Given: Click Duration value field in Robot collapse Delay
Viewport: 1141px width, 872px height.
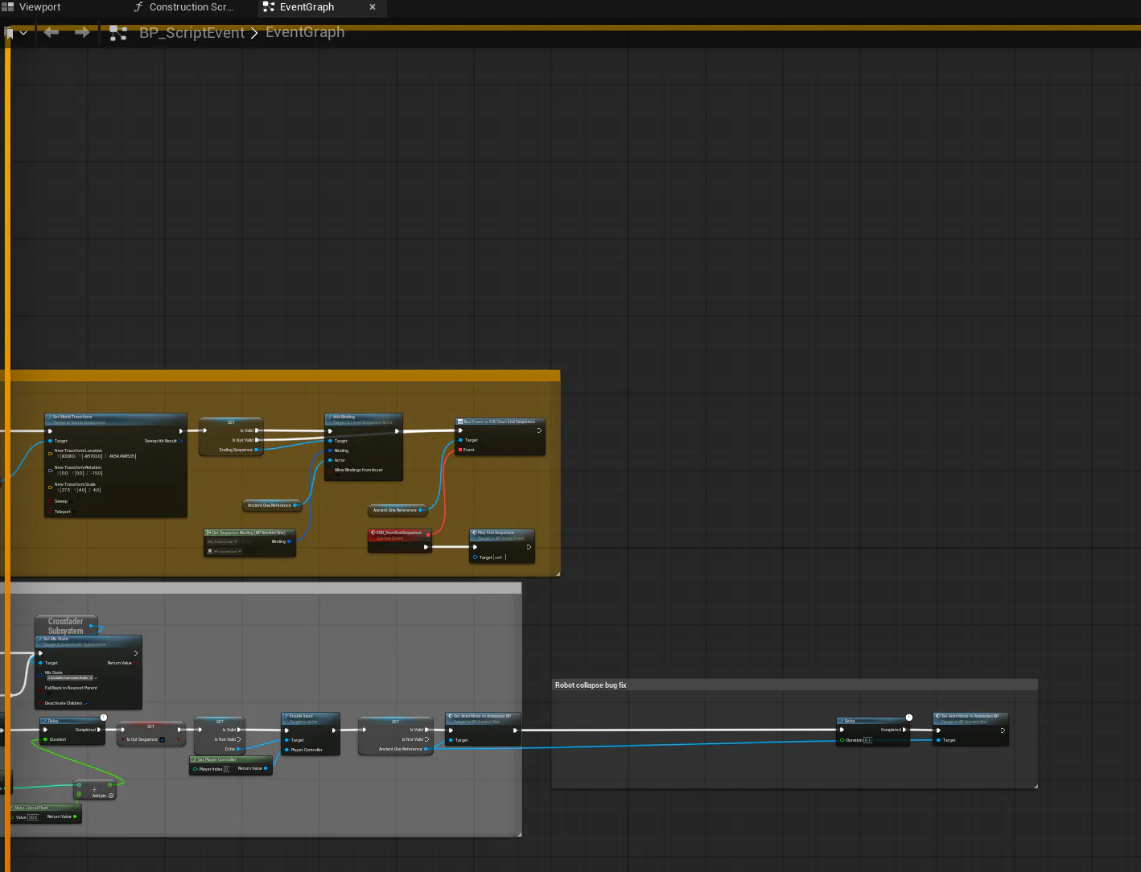Looking at the screenshot, I should click(867, 740).
